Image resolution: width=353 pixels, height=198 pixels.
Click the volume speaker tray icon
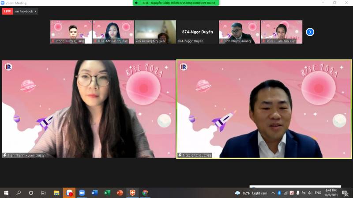pyautogui.click(x=310, y=193)
